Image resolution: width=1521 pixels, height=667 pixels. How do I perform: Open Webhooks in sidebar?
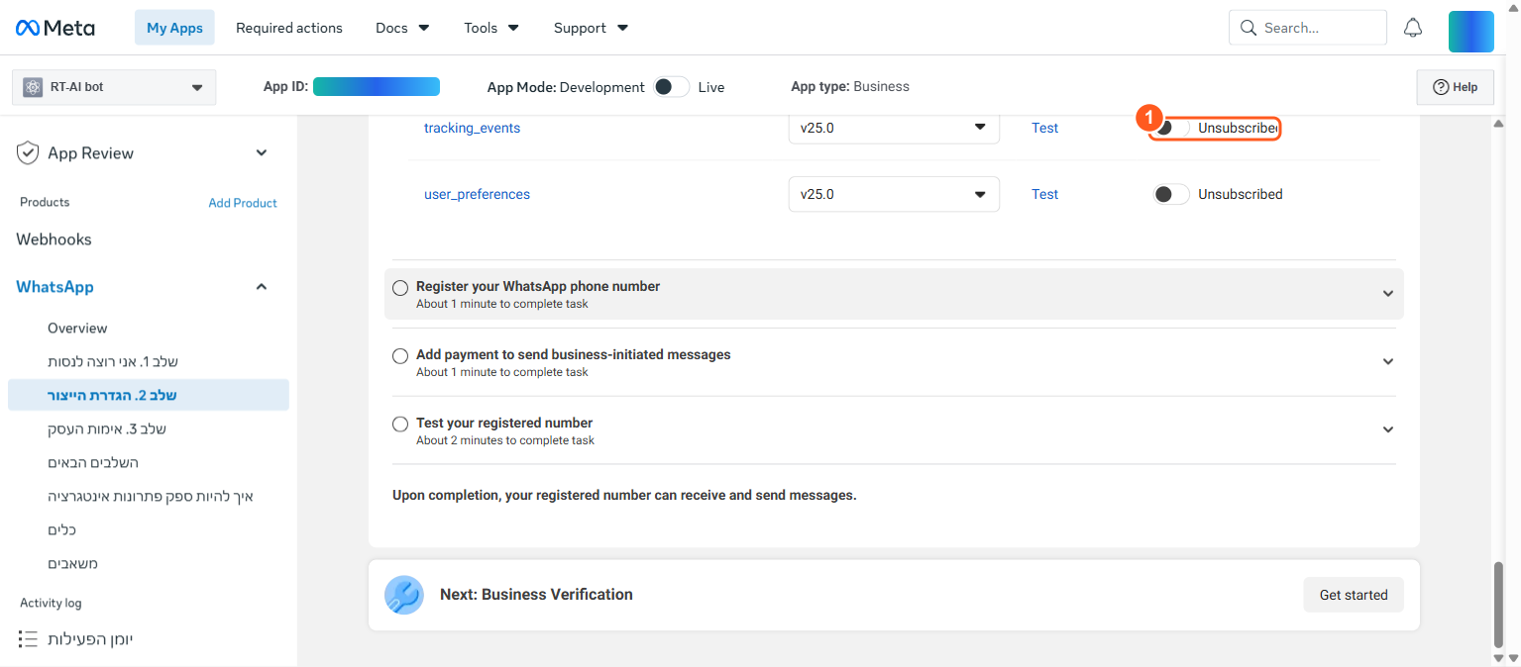coord(54,239)
